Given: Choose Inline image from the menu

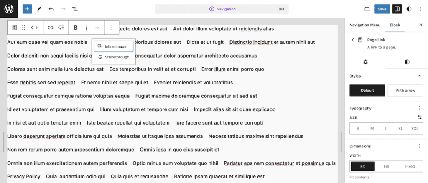Looking at the screenshot, I should (113, 46).
